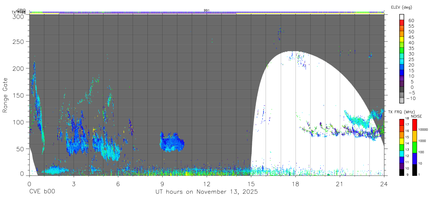
Task: Click the light gray bottom ELEV swatch
Action: [402, 100]
